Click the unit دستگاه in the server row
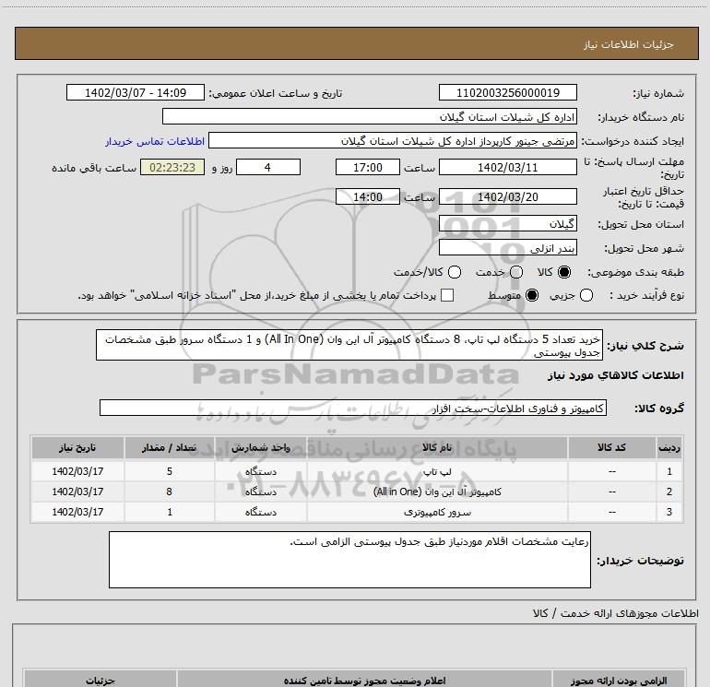 click(261, 512)
